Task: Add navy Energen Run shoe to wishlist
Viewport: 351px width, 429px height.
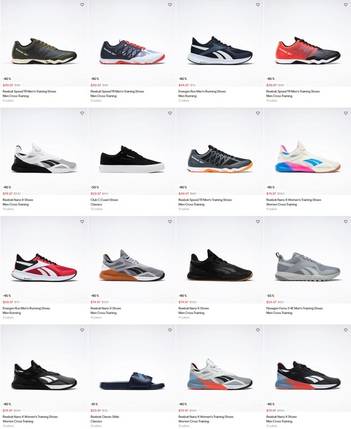Action: coord(258,4)
